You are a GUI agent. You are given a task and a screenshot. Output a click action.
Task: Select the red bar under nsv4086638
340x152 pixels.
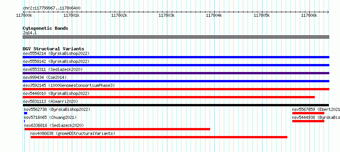159,137
